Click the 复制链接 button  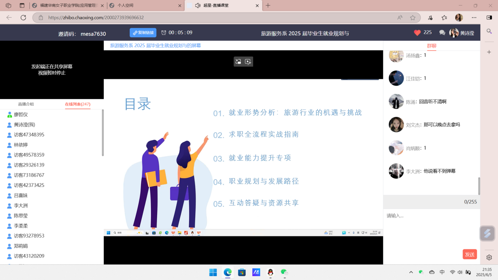pyautogui.click(x=143, y=33)
